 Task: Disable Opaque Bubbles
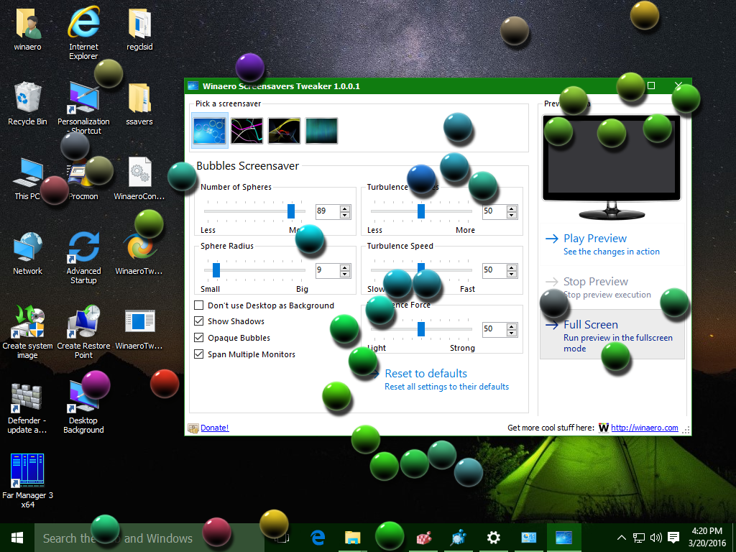(198, 337)
